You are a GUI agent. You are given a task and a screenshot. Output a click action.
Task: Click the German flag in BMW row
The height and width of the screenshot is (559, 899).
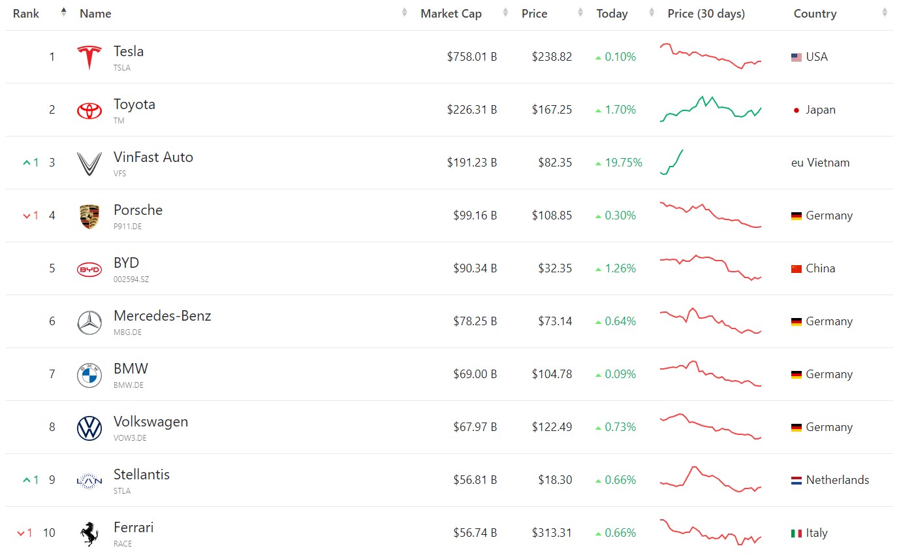(x=796, y=375)
